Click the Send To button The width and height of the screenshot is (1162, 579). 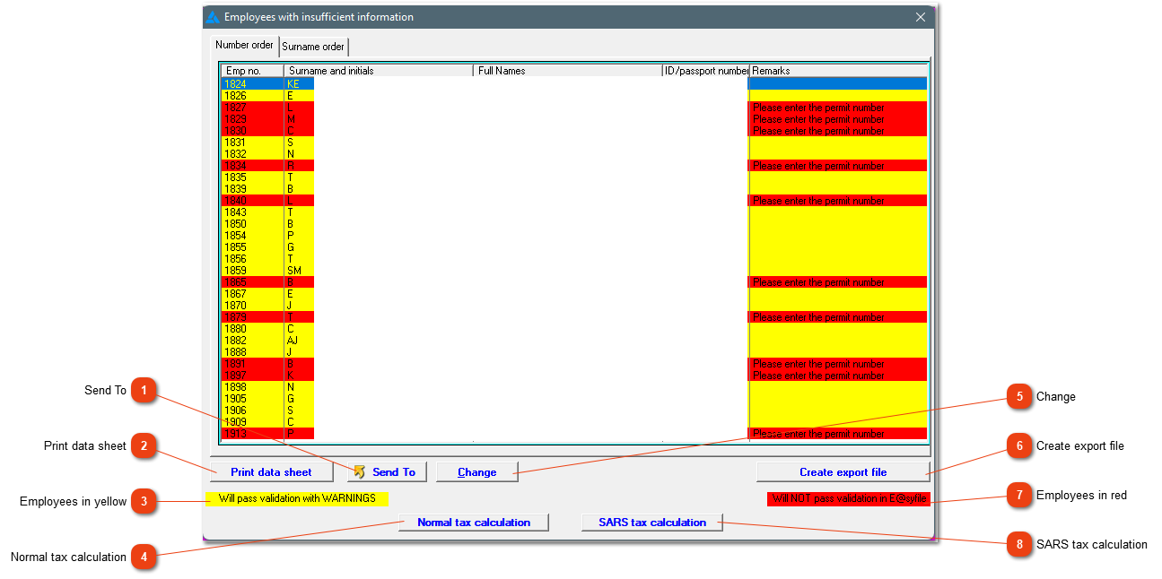point(387,472)
